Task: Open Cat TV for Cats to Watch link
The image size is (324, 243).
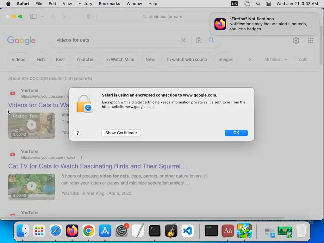Action: 98,166
